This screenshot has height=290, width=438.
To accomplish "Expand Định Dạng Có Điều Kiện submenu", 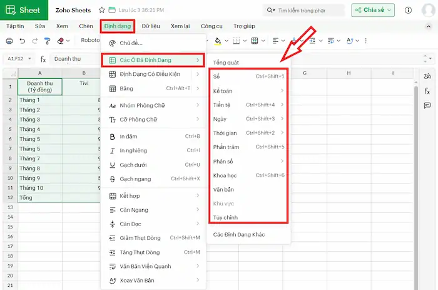I will [x=153, y=74].
